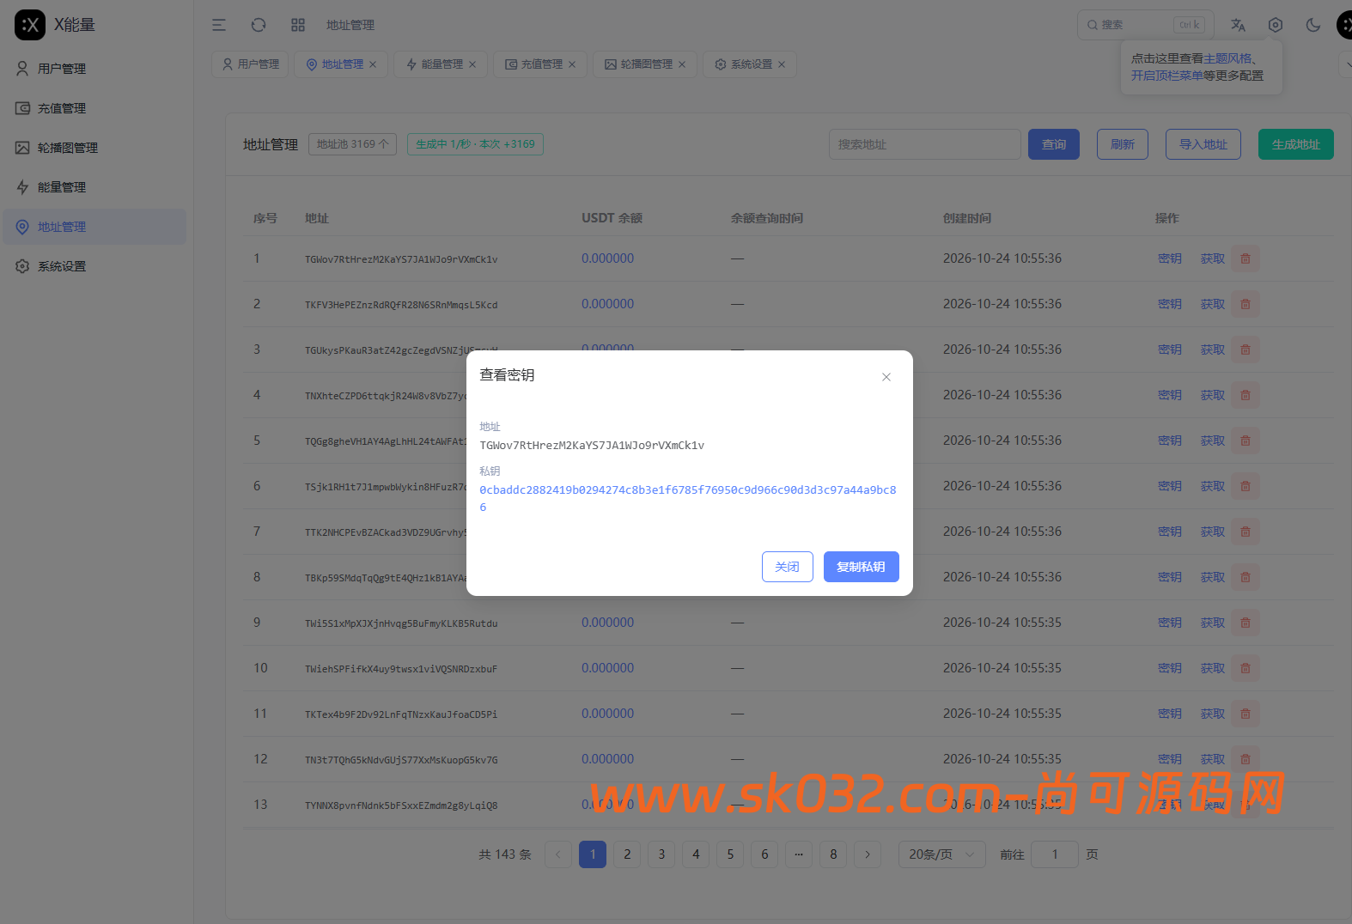Image resolution: width=1352 pixels, height=924 pixels.
Task: Go to page 8 in pagination
Action: coord(833,854)
